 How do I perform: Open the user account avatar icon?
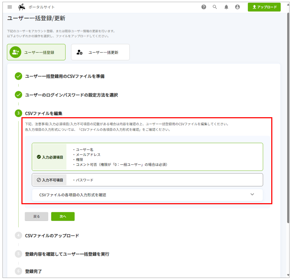click(x=238, y=7)
